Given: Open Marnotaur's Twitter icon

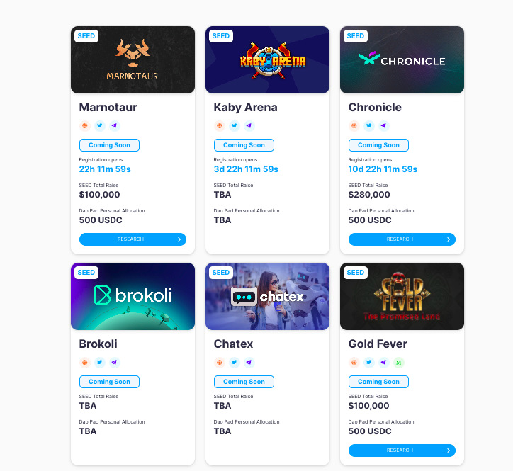Looking at the screenshot, I should pyautogui.click(x=100, y=126).
